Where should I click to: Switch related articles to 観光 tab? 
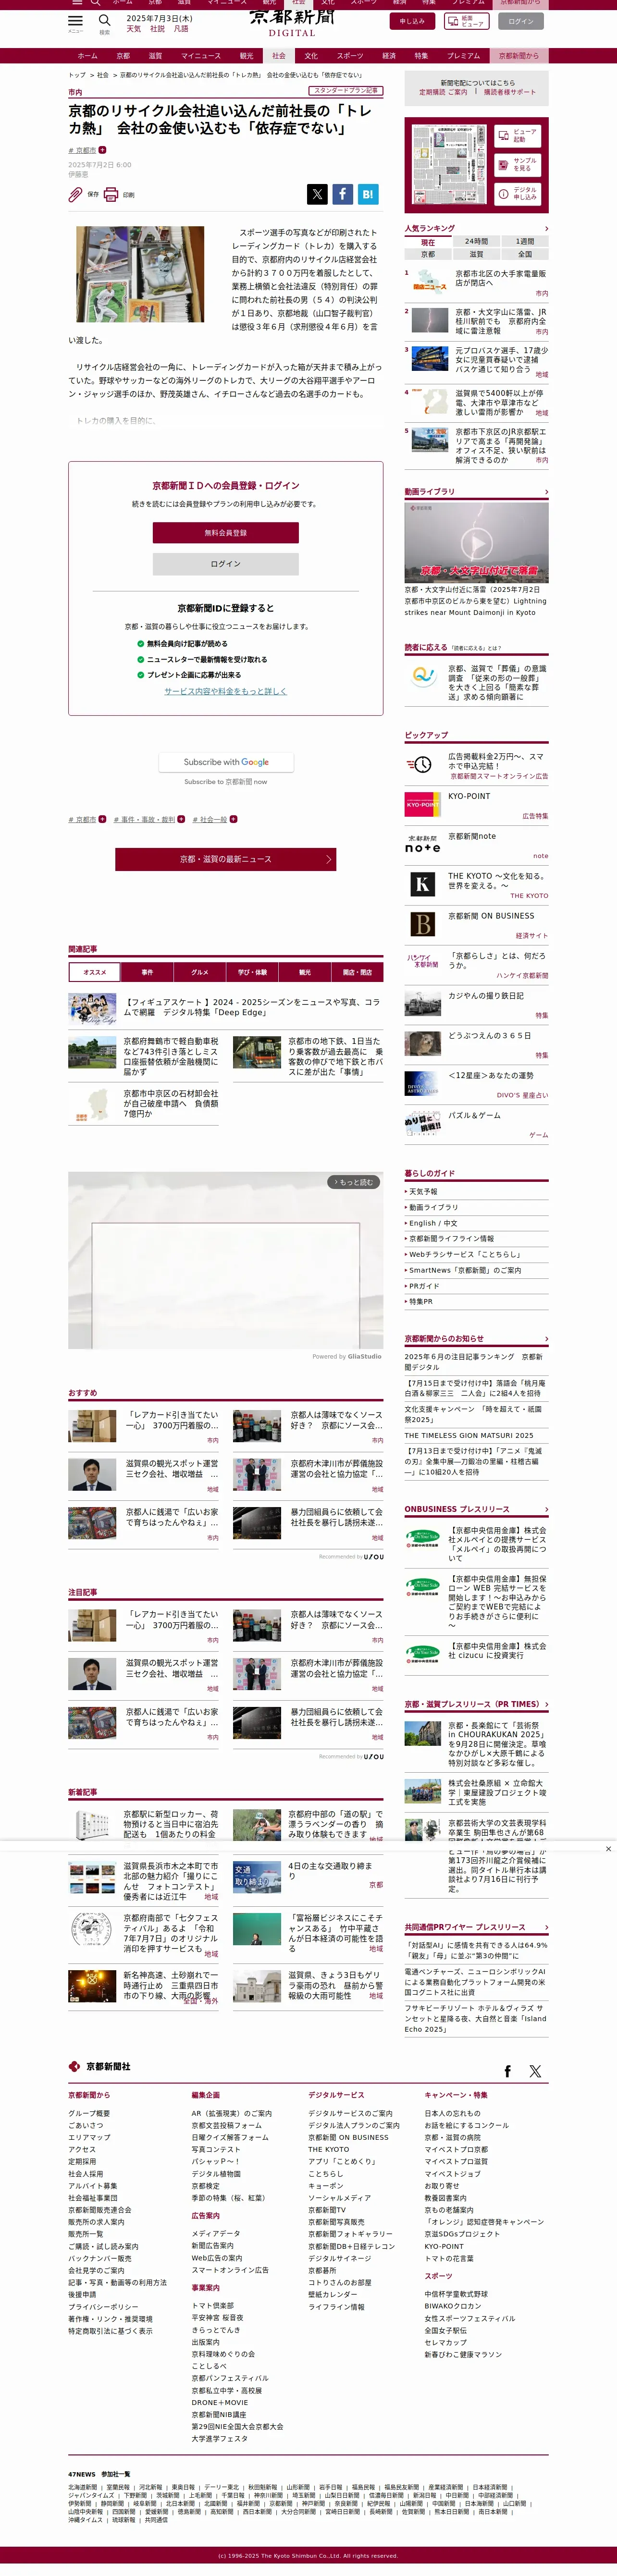tap(305, 972)
